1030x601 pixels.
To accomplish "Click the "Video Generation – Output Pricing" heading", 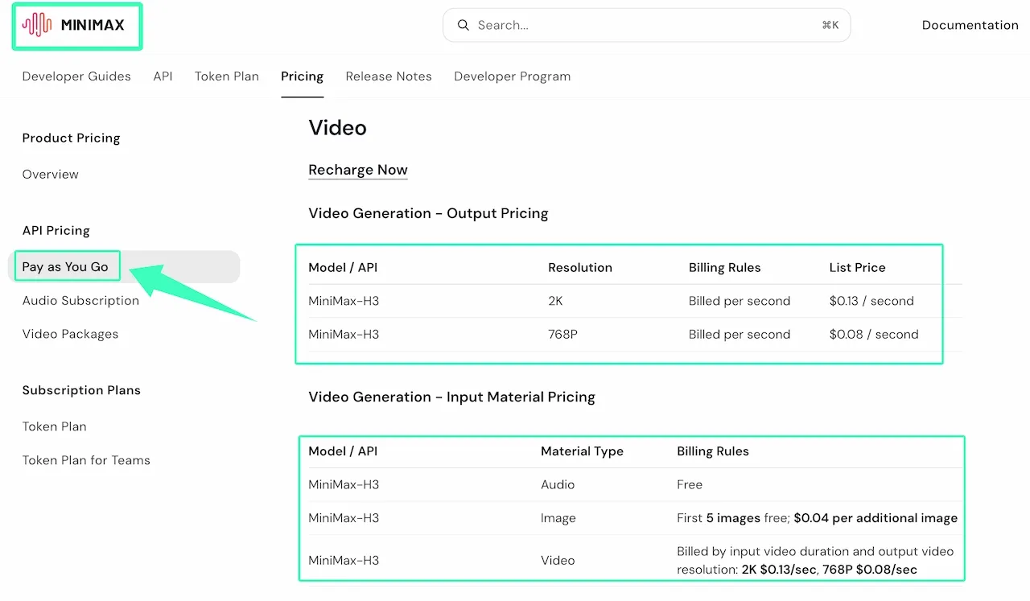I will click(428, 213).
